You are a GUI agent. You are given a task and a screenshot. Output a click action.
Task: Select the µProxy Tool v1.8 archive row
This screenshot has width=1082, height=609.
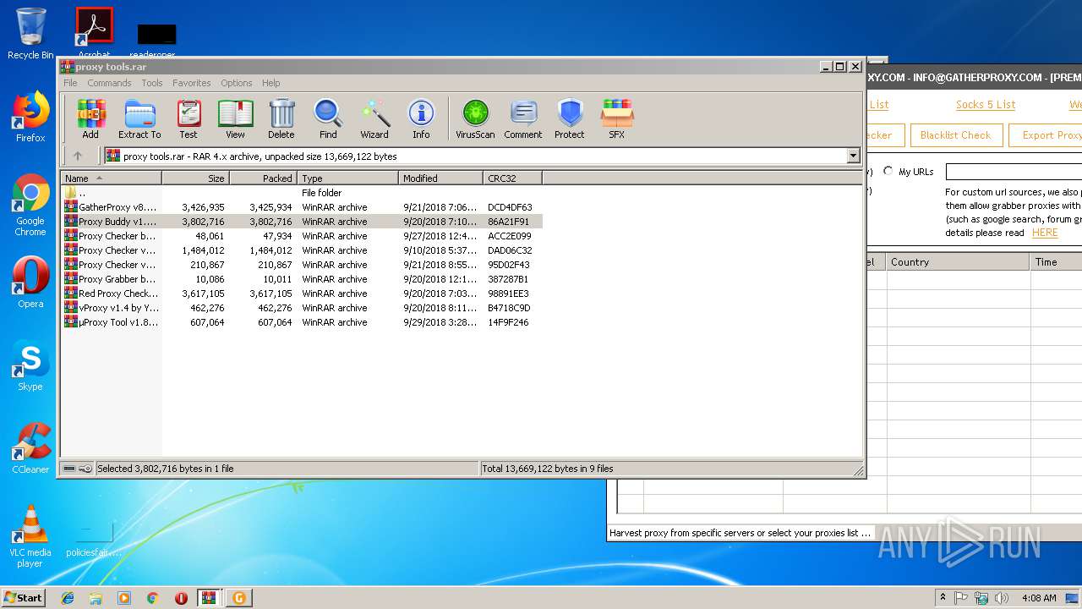click(x=302, y=322)
